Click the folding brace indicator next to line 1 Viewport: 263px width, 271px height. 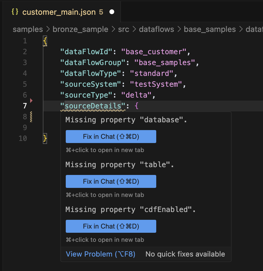tap(45, 41)
